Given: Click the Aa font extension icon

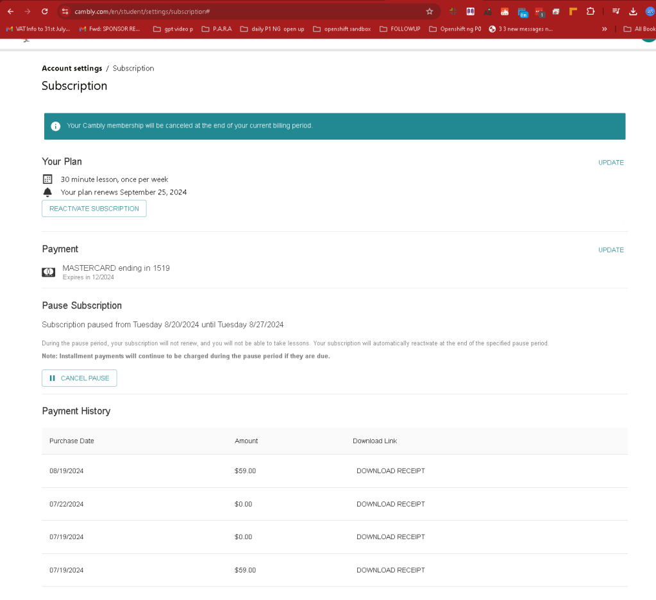Looking at the screenshot, I should 487,12.
